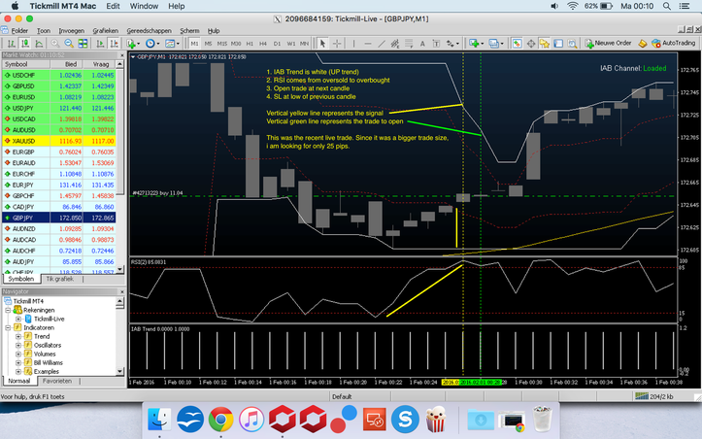Click the Vraag column header

[x=101, y=64]
